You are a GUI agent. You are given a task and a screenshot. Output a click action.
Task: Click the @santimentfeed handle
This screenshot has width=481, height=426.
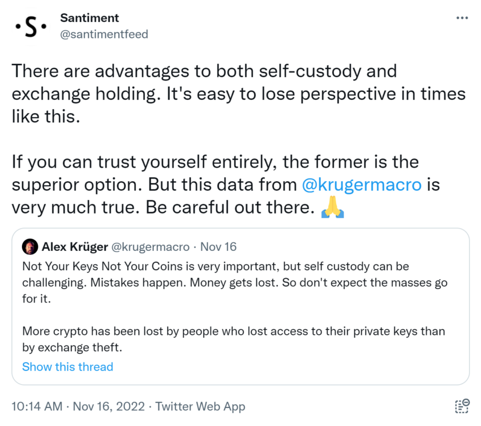104,34
